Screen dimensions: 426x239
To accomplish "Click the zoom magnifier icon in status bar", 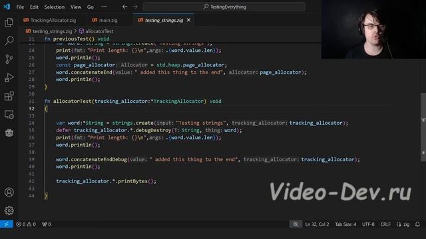I will (x=296, y=224).
